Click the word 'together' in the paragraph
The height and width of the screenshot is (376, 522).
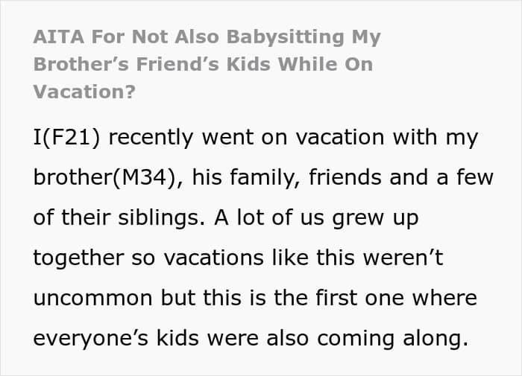pos(78,258)
